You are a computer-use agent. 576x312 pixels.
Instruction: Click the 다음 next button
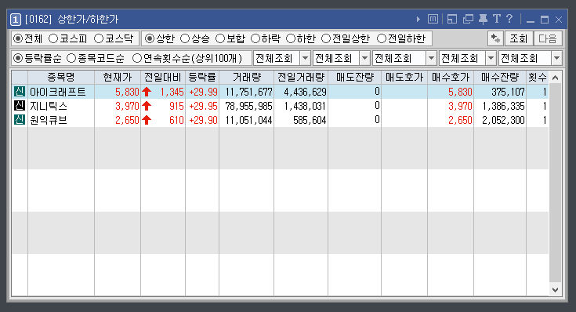pyautogui.click(x=548, y=38)
